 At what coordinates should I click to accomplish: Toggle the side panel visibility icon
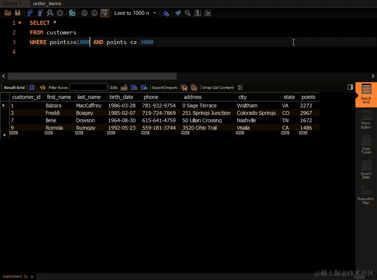pos(350,87)
